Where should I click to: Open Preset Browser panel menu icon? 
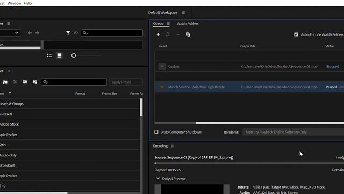(9, 71)
